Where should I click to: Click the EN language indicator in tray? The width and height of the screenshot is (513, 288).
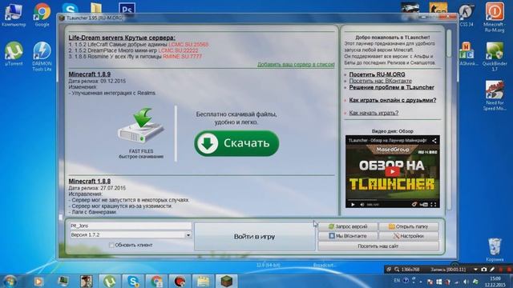(x=397, y=281)
